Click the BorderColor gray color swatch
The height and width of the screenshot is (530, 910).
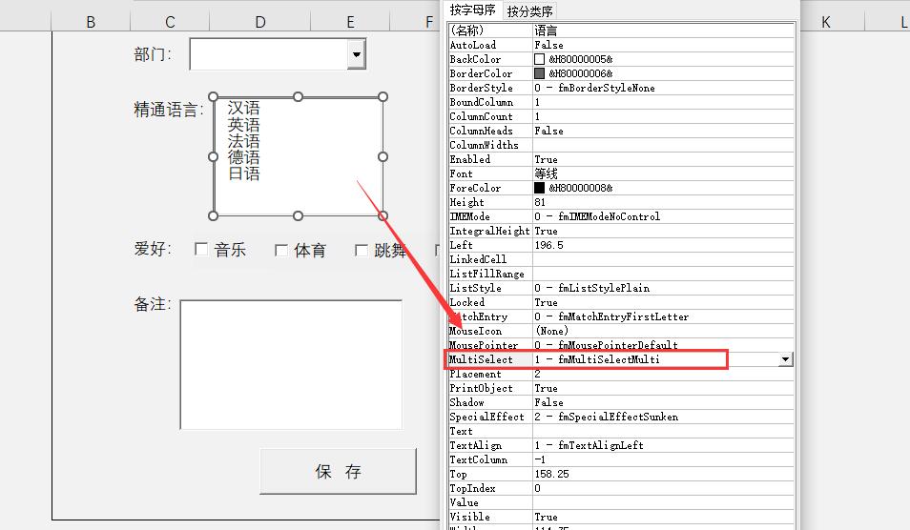[539, 73]
